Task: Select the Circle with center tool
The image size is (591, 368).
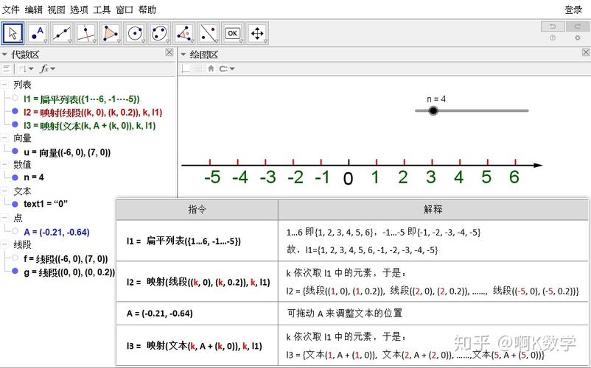Action: 135,34
